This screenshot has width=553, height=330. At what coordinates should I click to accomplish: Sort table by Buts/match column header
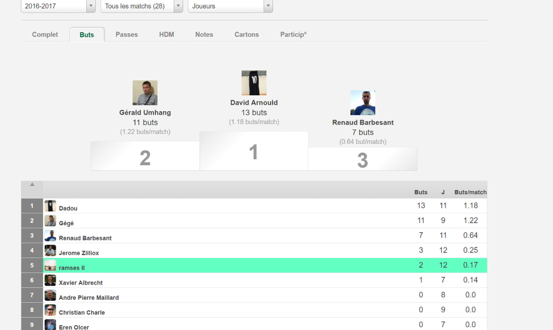[470, 192]
